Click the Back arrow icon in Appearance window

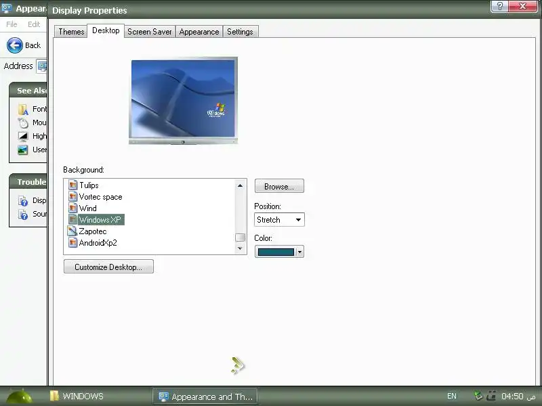(15, 45)
